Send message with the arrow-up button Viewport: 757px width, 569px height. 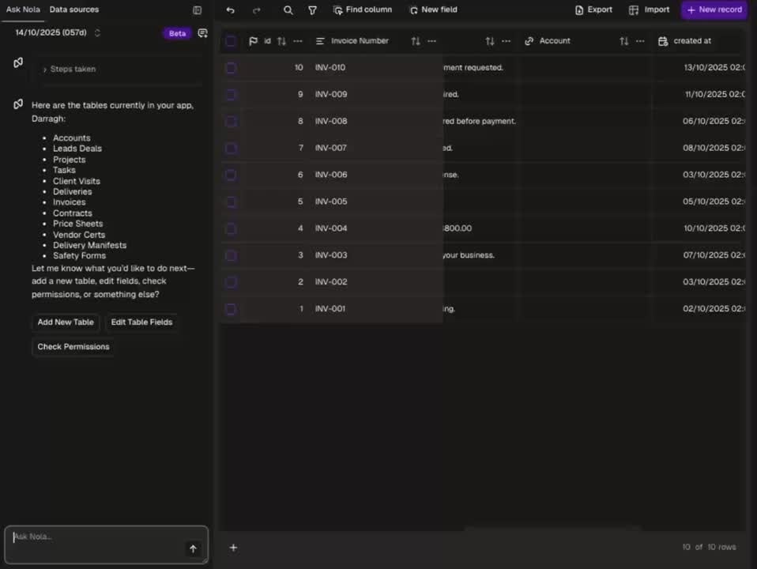193,548
